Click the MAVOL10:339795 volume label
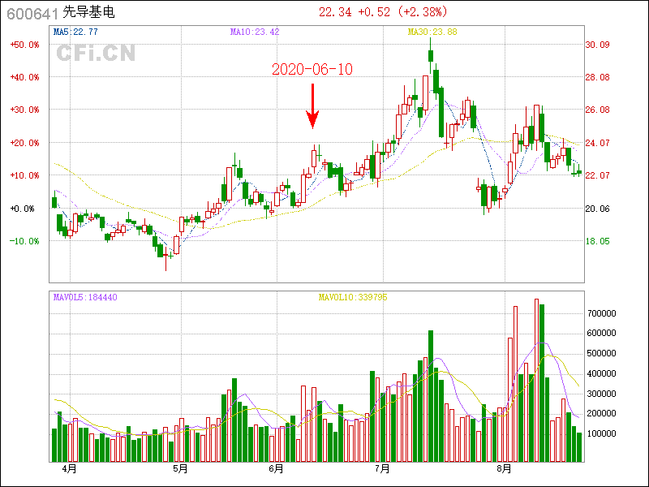The height and width of the screenshot is (487, 649). pyautogui.click(x=353, y=297)
